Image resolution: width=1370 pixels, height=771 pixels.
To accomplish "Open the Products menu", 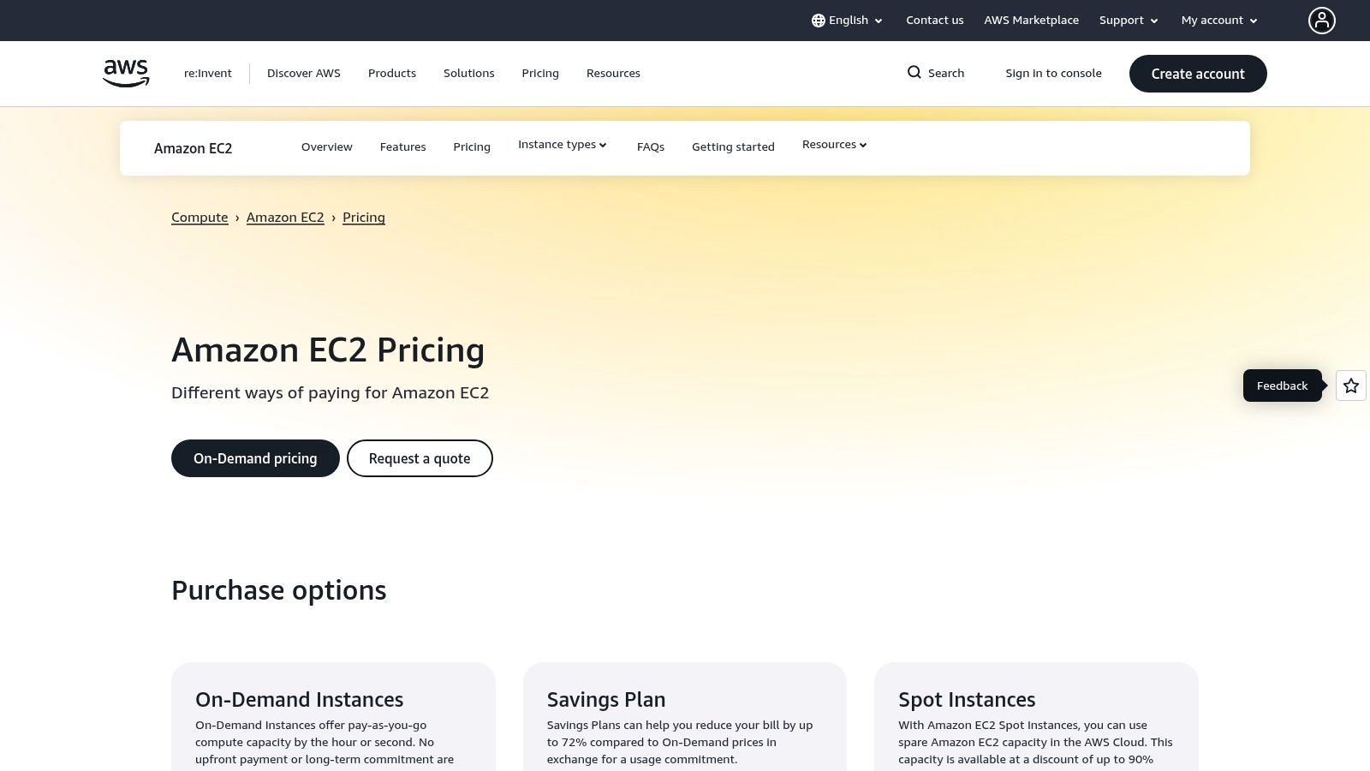I will tap(392, 74).
